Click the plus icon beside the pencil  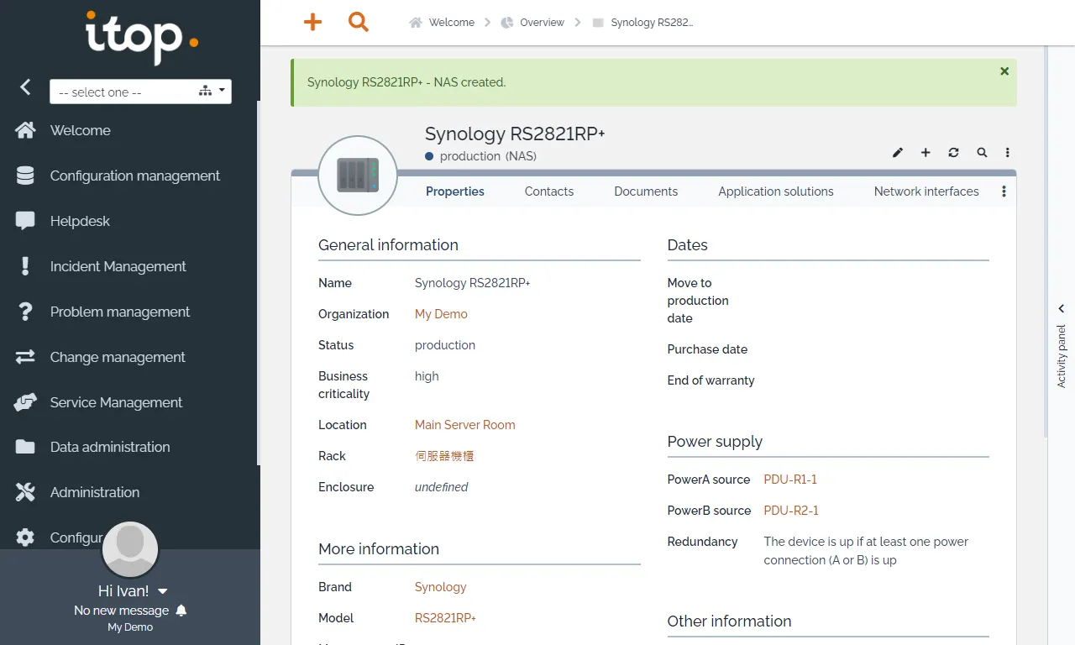[x=926, y=153]
